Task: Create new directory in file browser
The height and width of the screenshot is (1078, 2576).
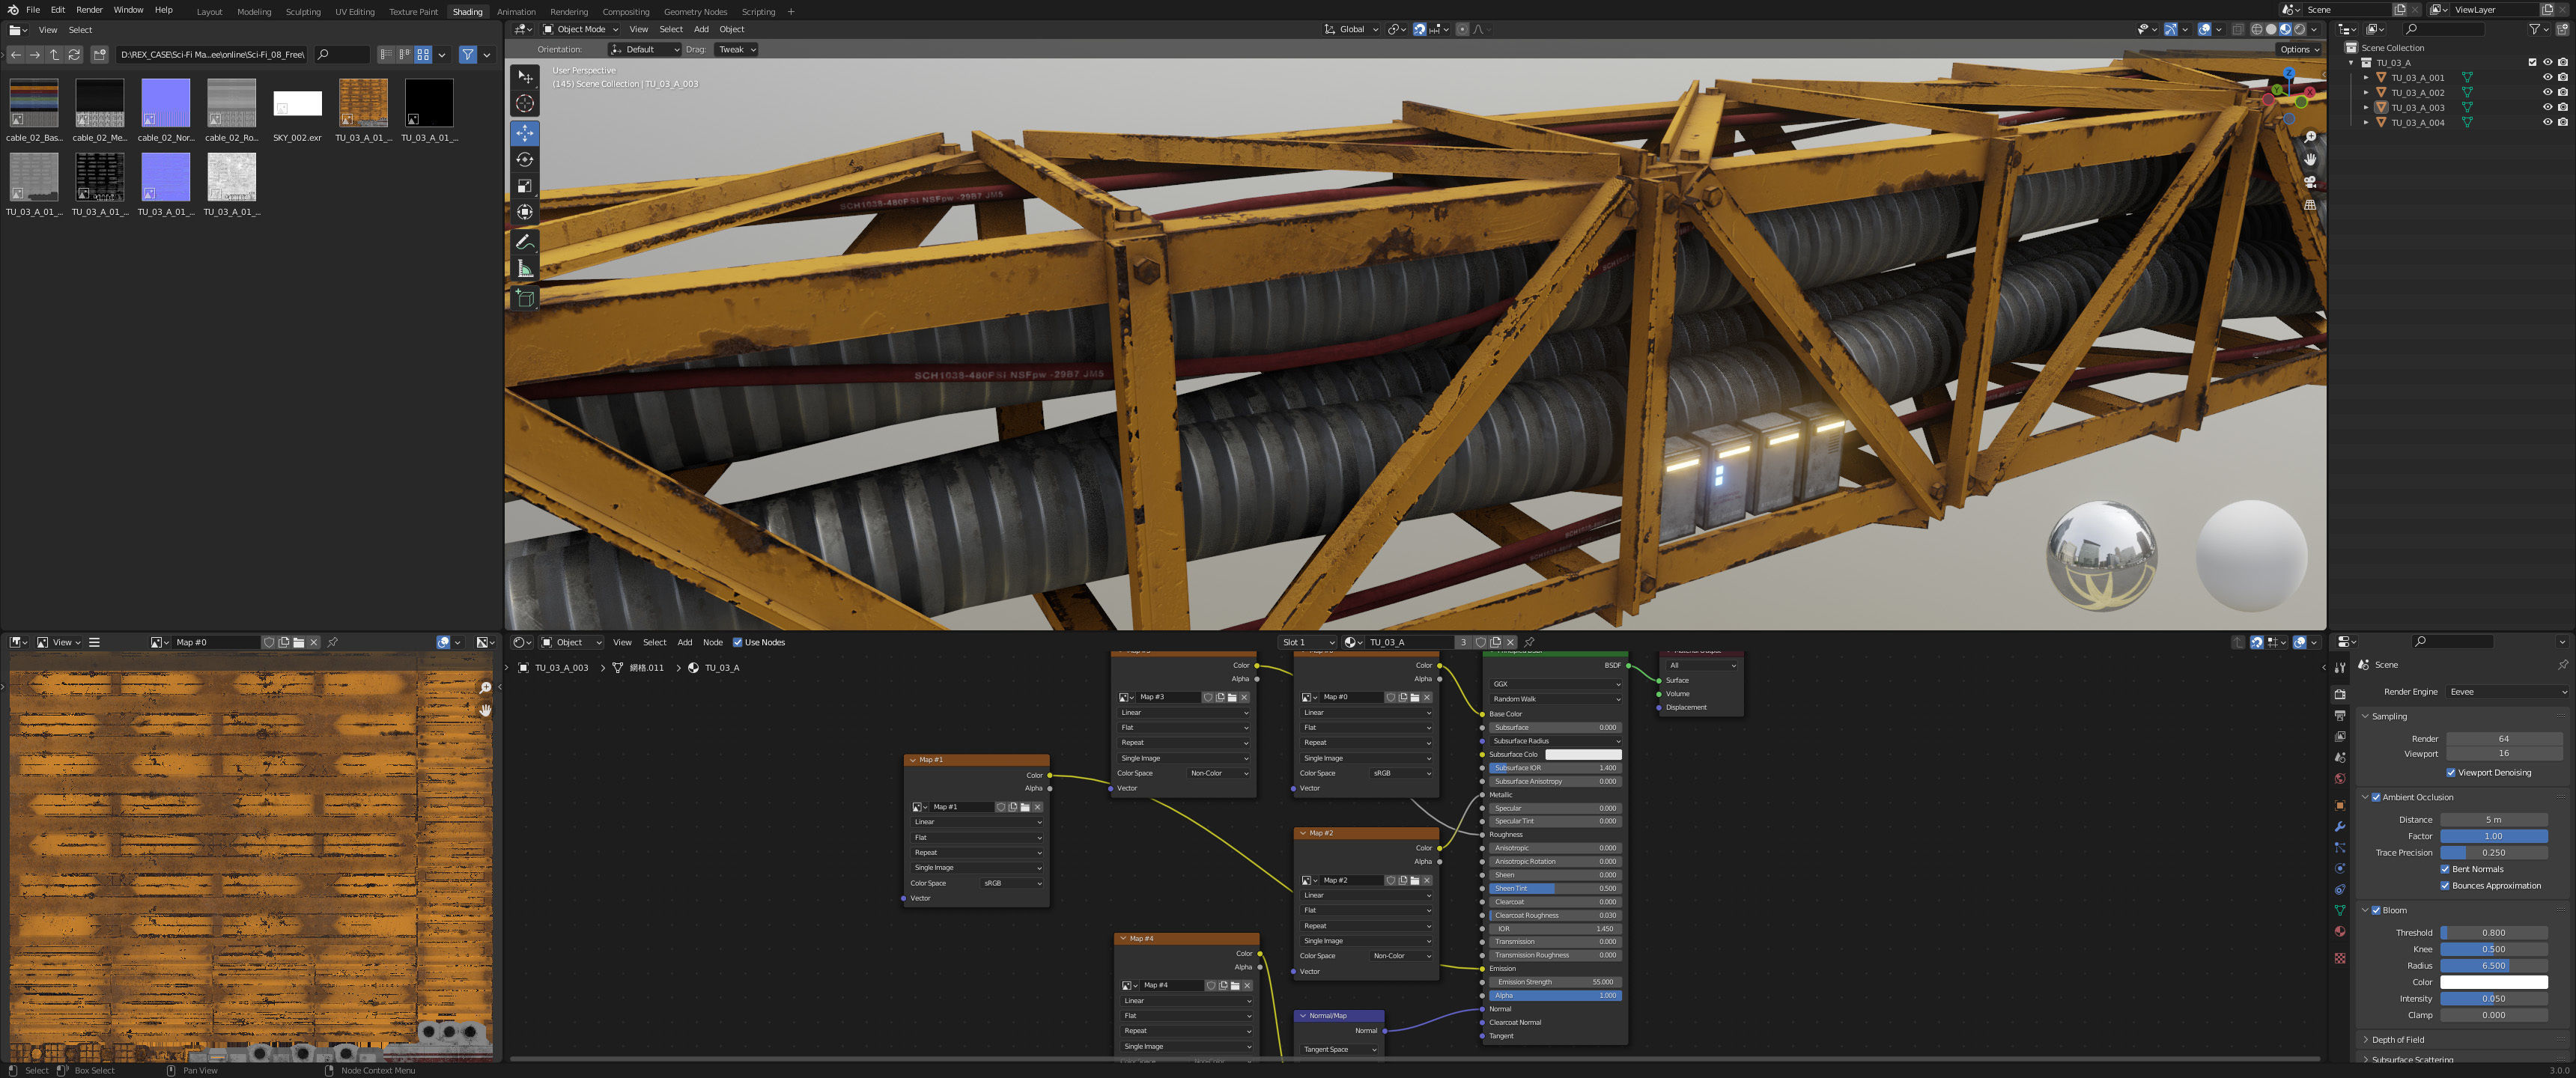Action: (99, 55)
